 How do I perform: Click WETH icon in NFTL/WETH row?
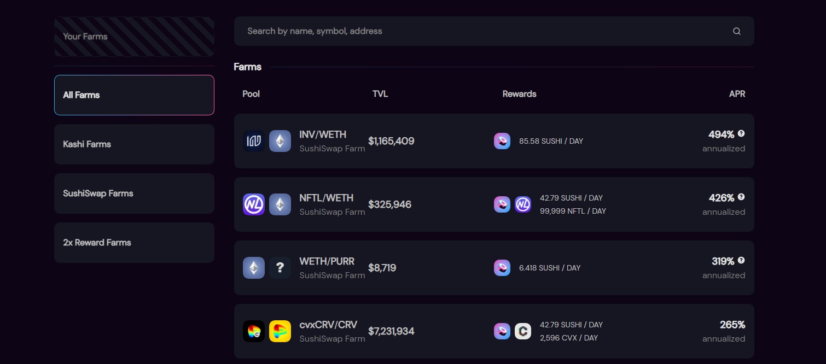click(x=280, y=204)
